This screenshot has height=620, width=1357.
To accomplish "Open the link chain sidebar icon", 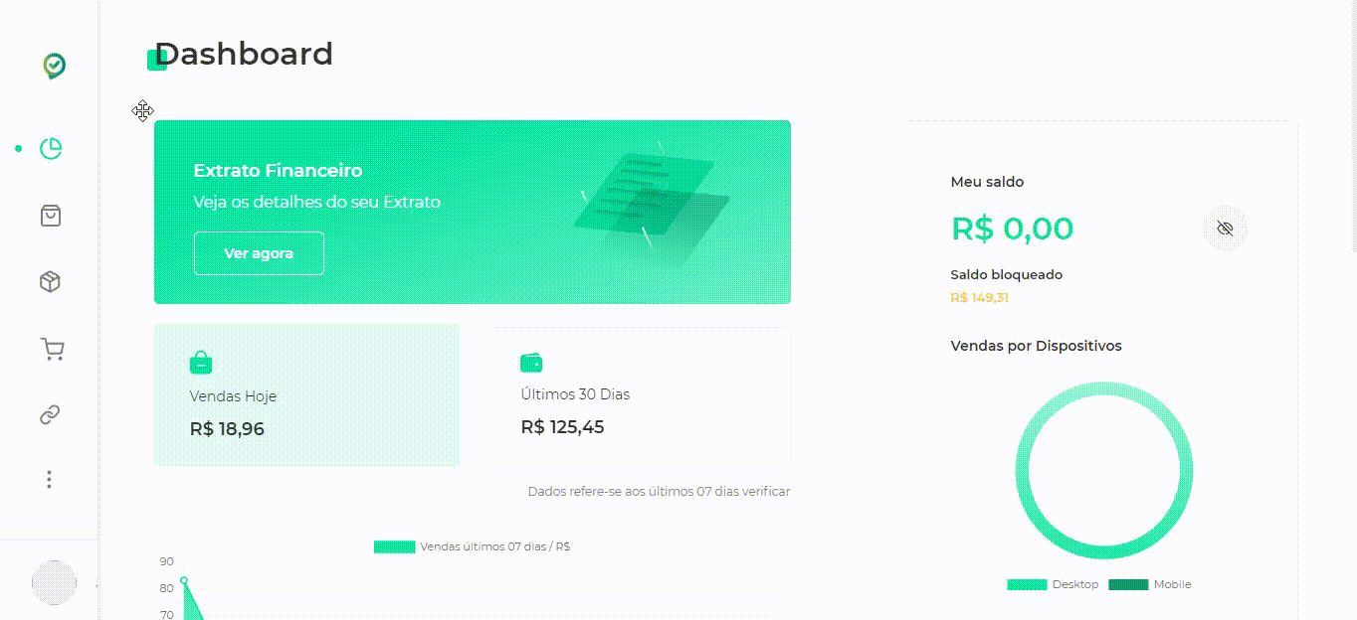I will (50, 415).
